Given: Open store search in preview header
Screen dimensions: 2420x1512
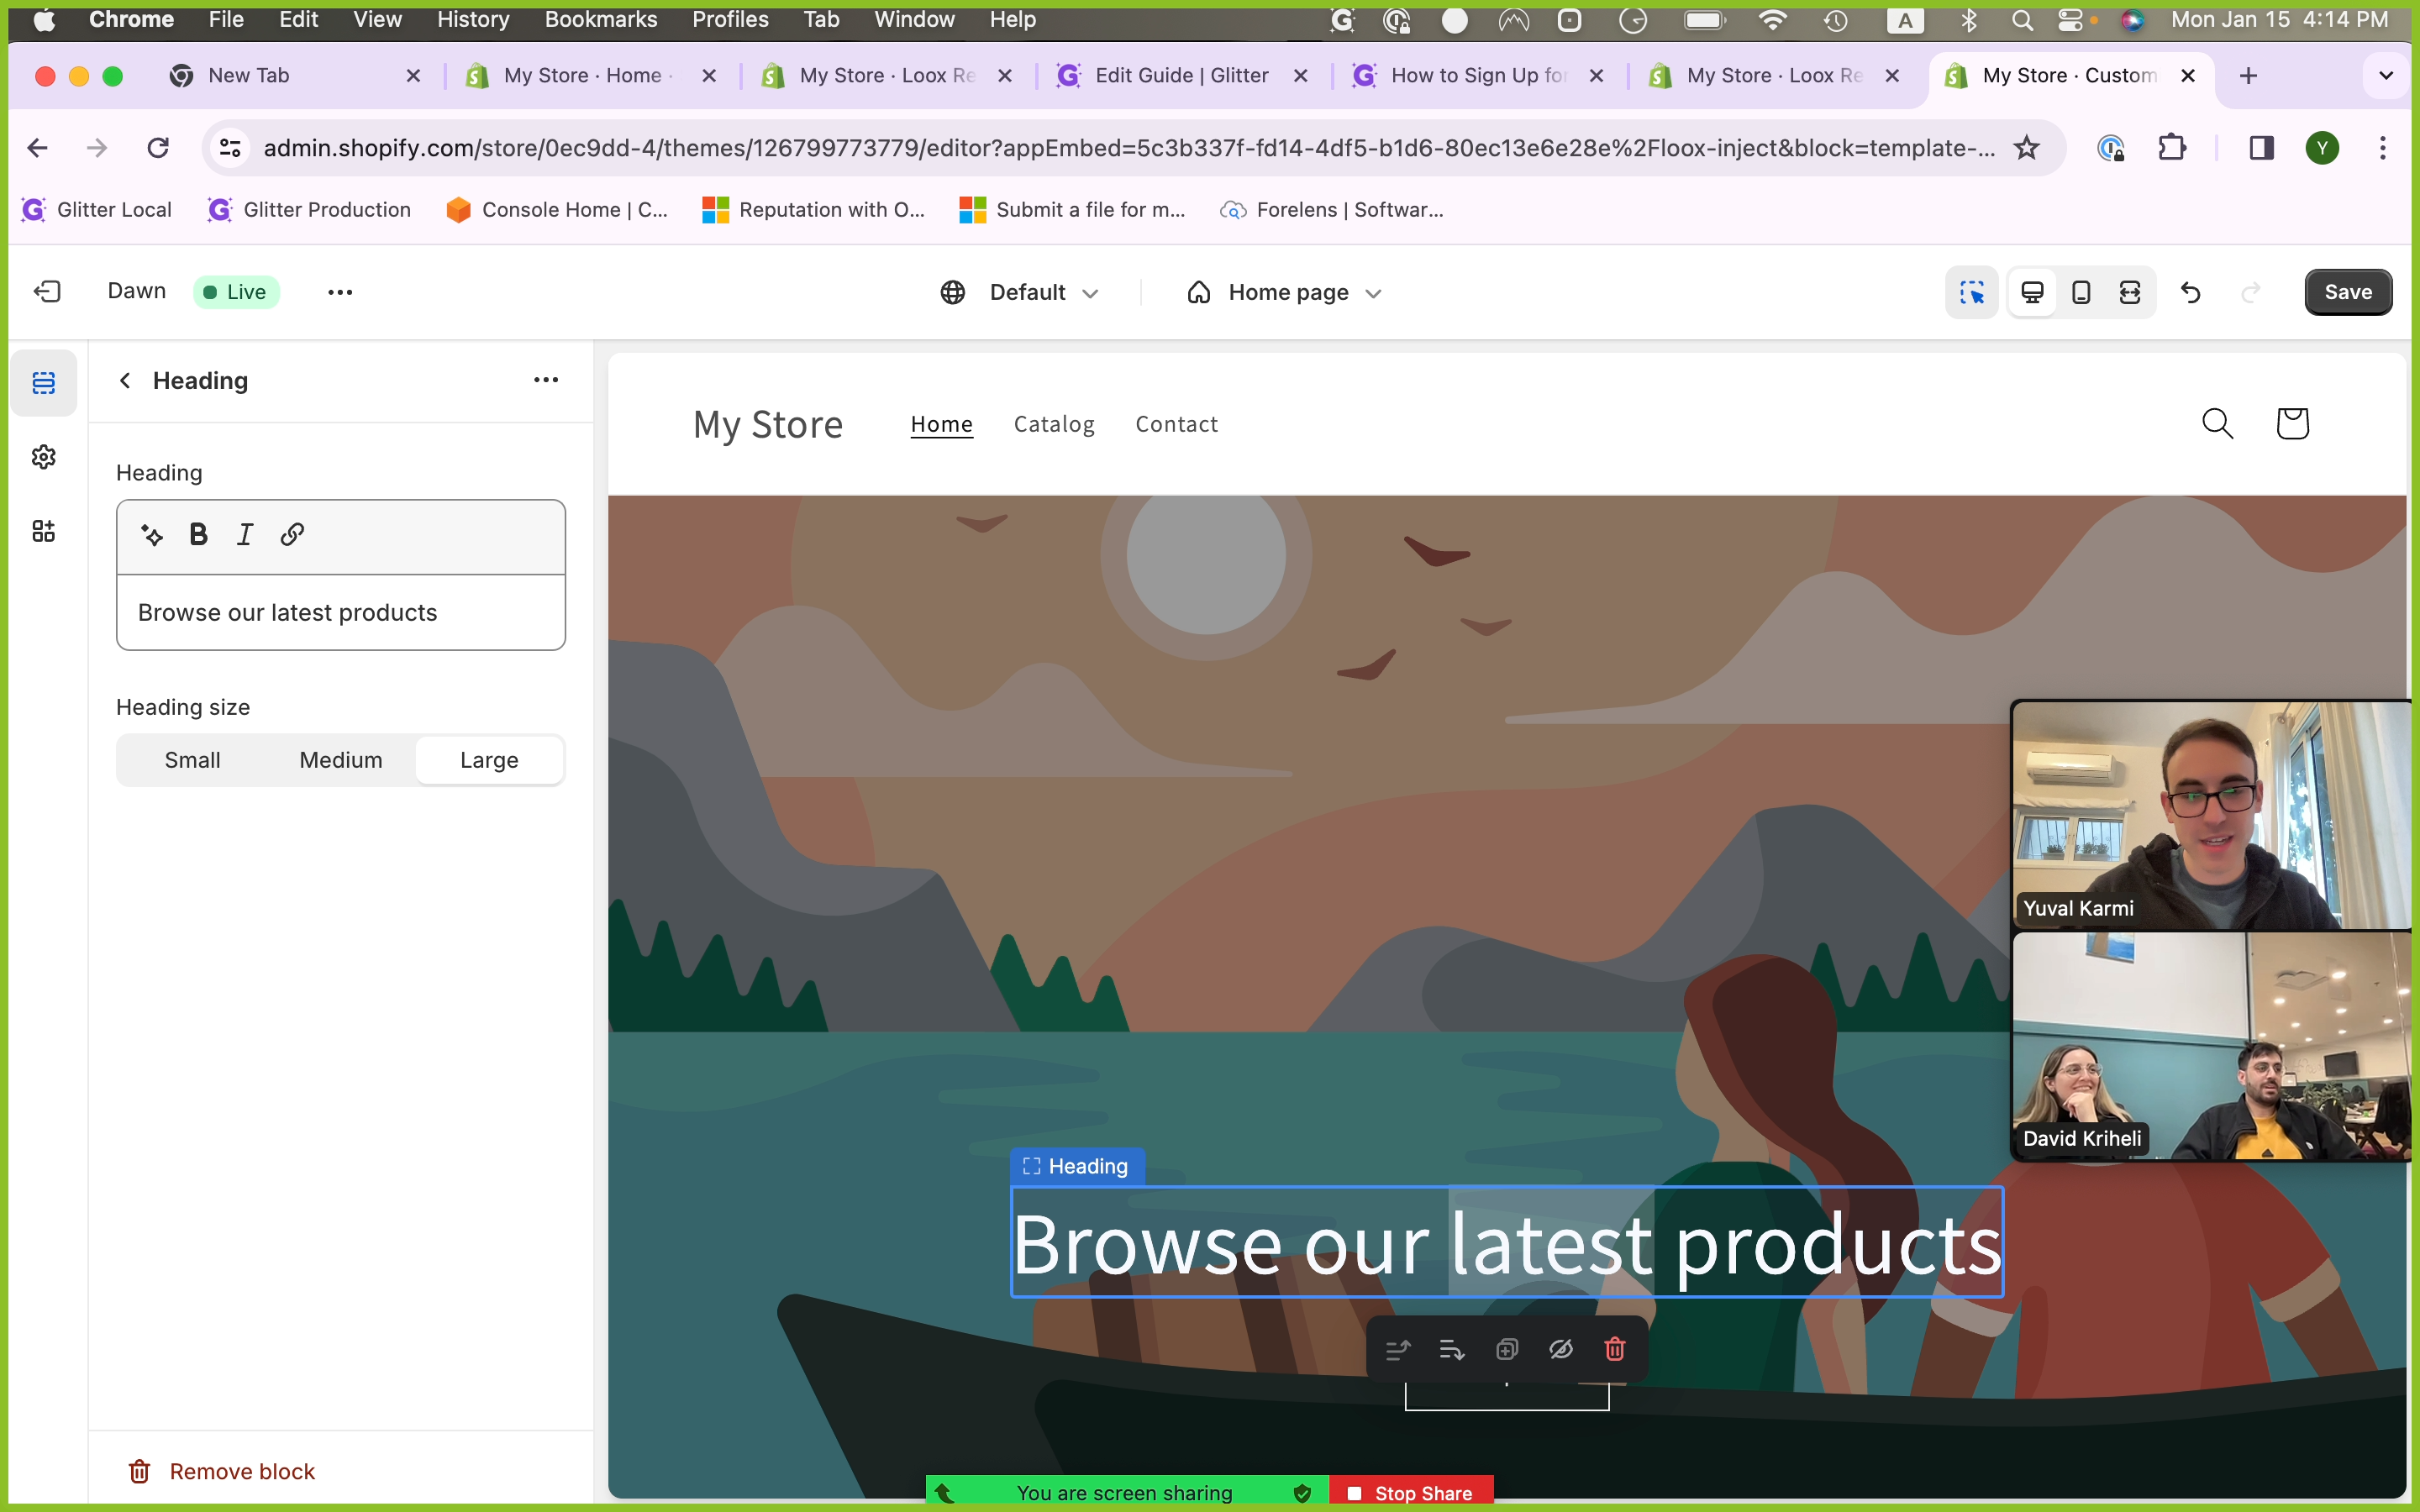Looking at the screenshot, I should click(x=2217, y=424).
